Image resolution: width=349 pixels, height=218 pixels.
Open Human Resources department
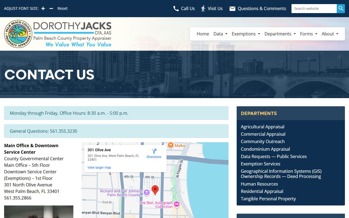click(x=259, y=184)
